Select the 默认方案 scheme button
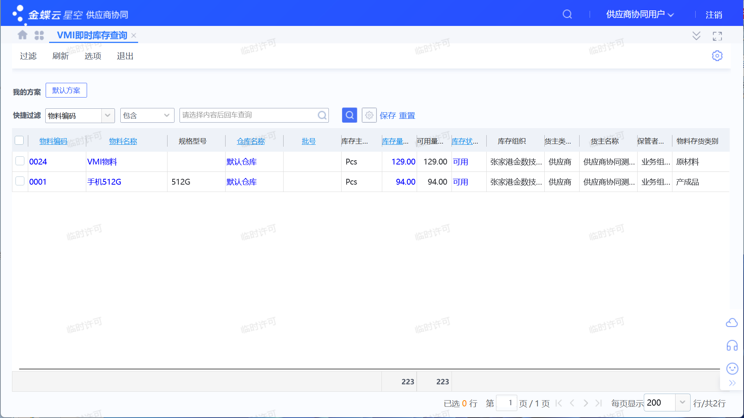 coord(66,90)
